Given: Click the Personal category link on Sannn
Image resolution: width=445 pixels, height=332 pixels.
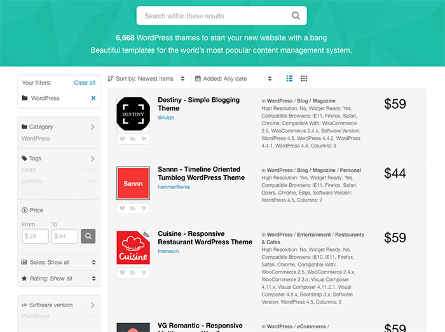Looking at the screenshot, I should (x=350, y=170).
